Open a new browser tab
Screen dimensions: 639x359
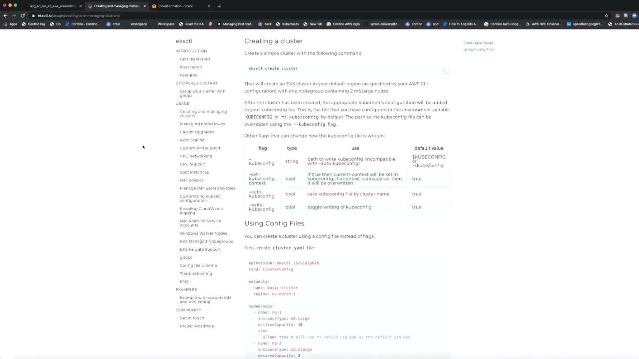tap(219, 6)
